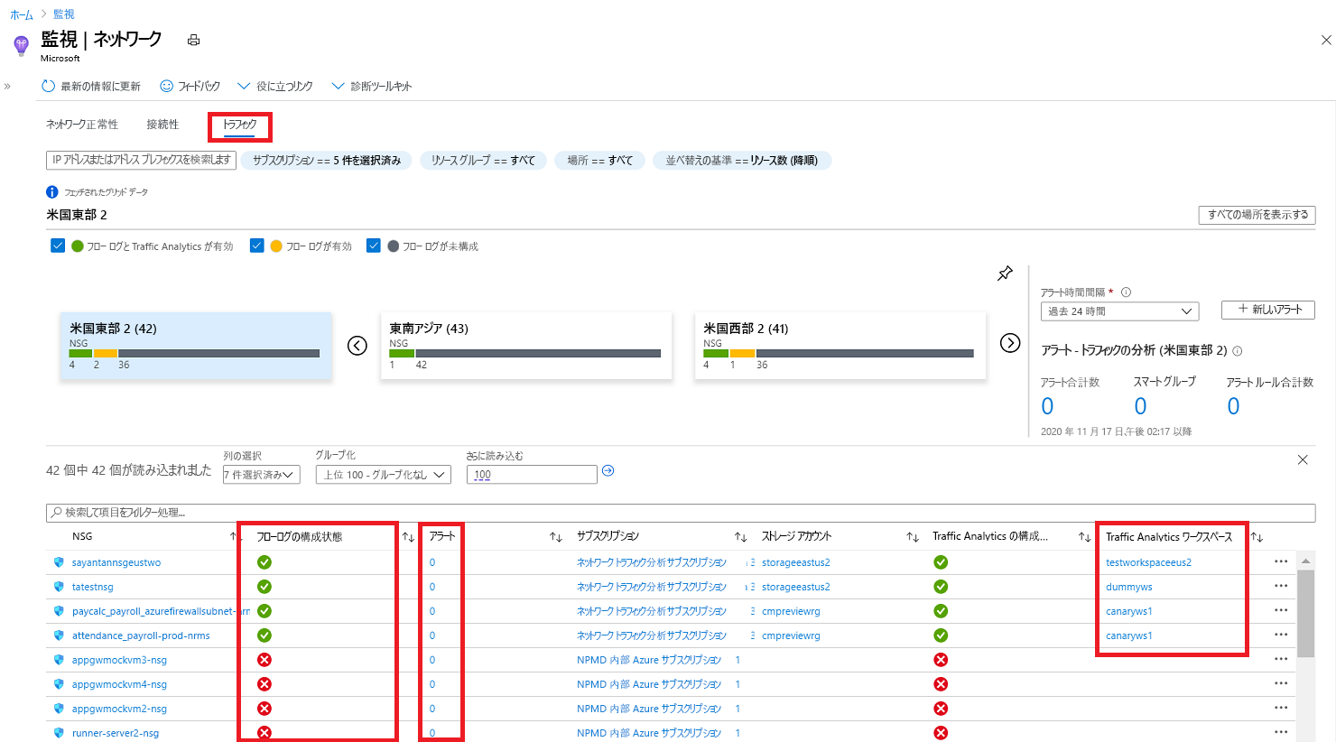1336x742 pixels.
Task: Click the アラート合計数 value 0
Action: pyautogui.click(x=1047, y=406)
